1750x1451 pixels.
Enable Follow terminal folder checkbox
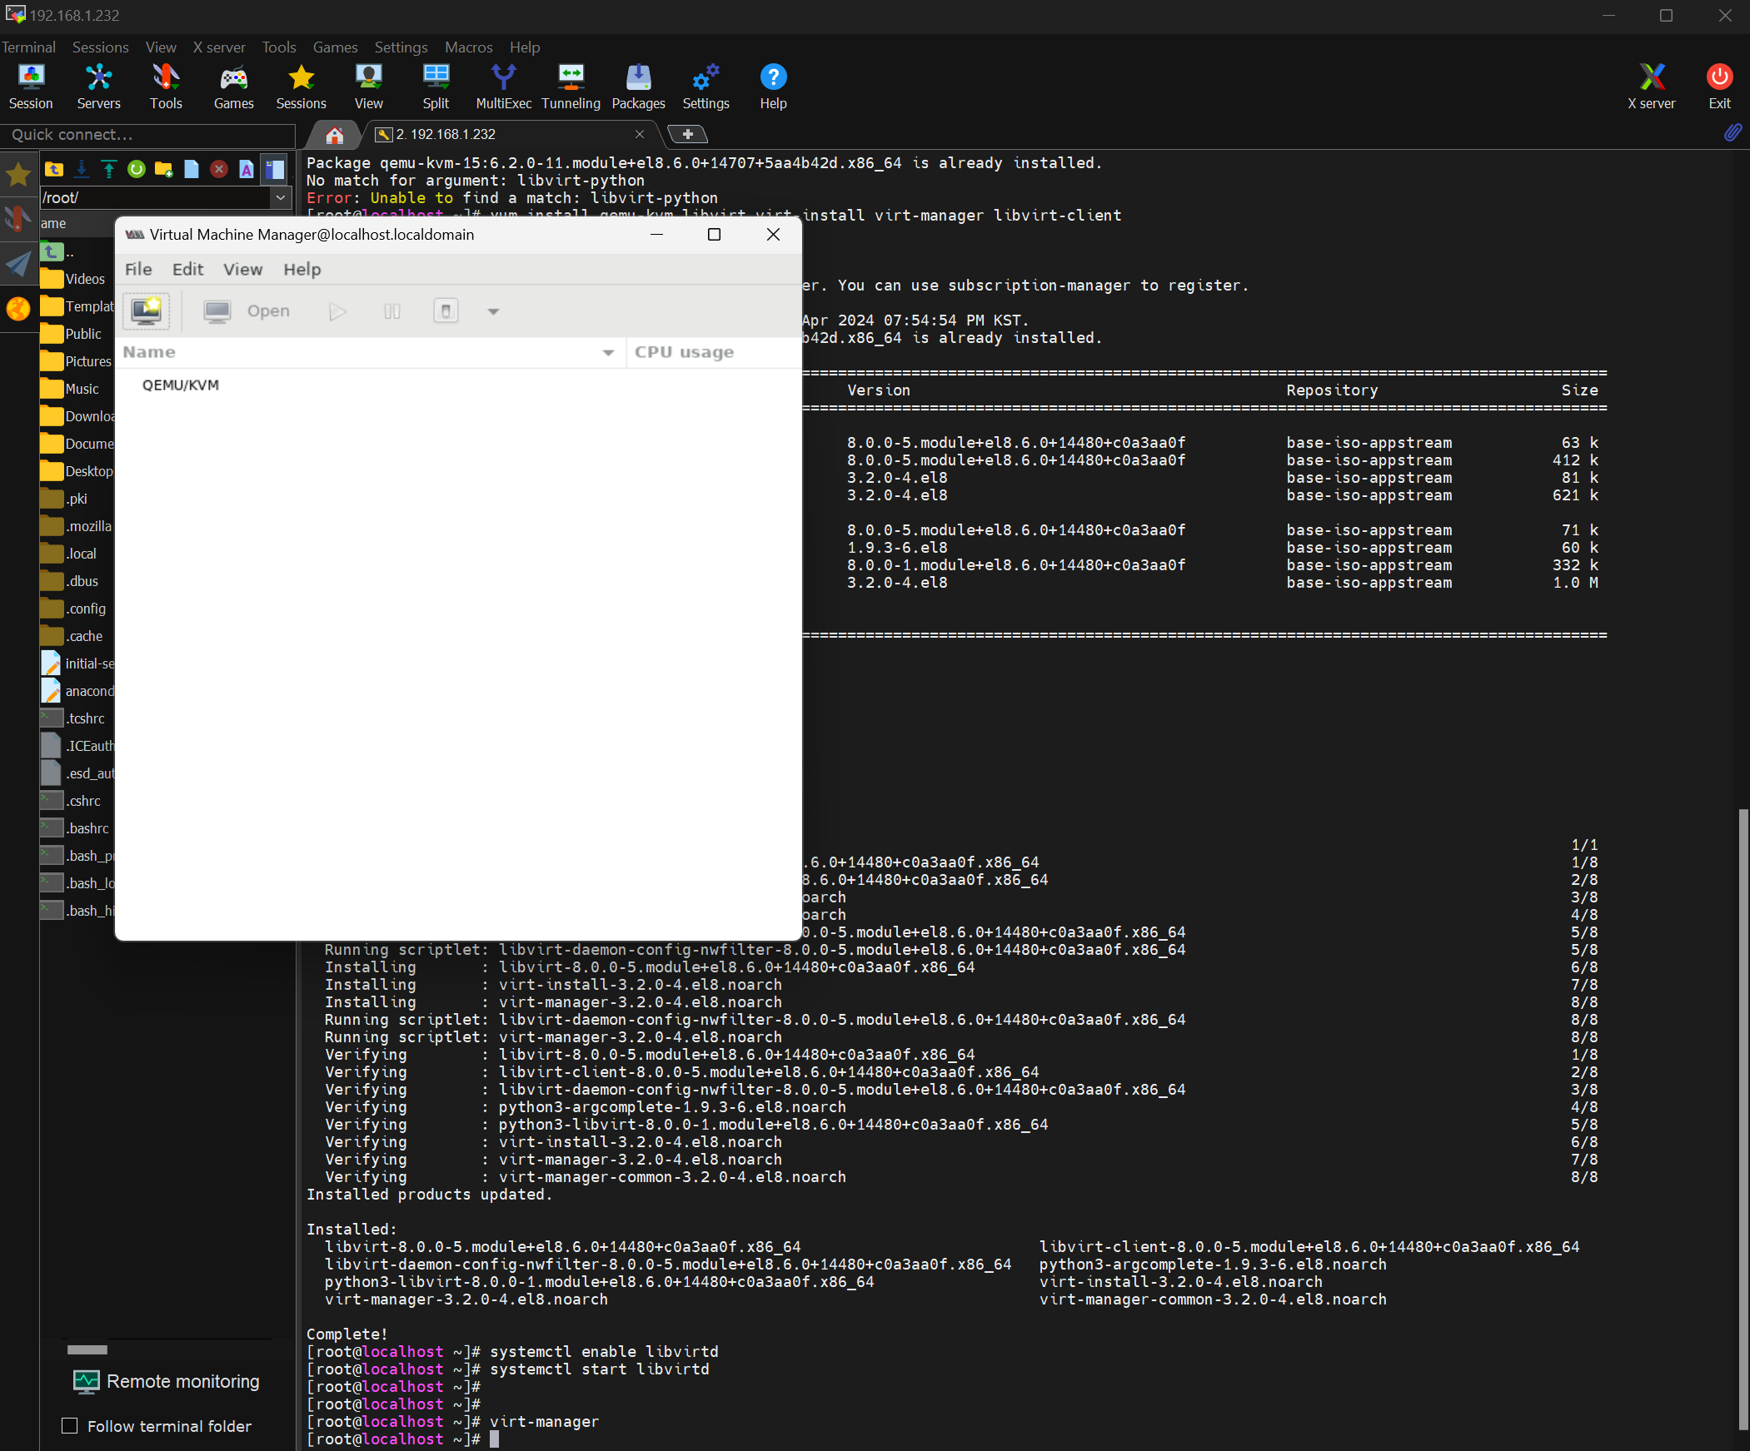pos(70,1425)
